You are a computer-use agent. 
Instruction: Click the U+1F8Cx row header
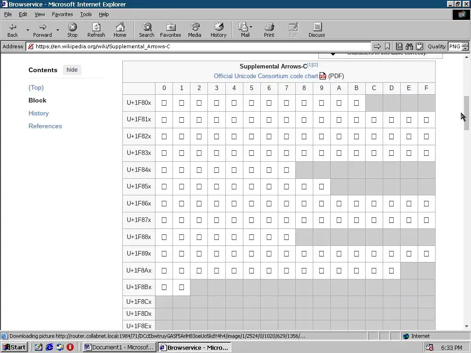139,302
